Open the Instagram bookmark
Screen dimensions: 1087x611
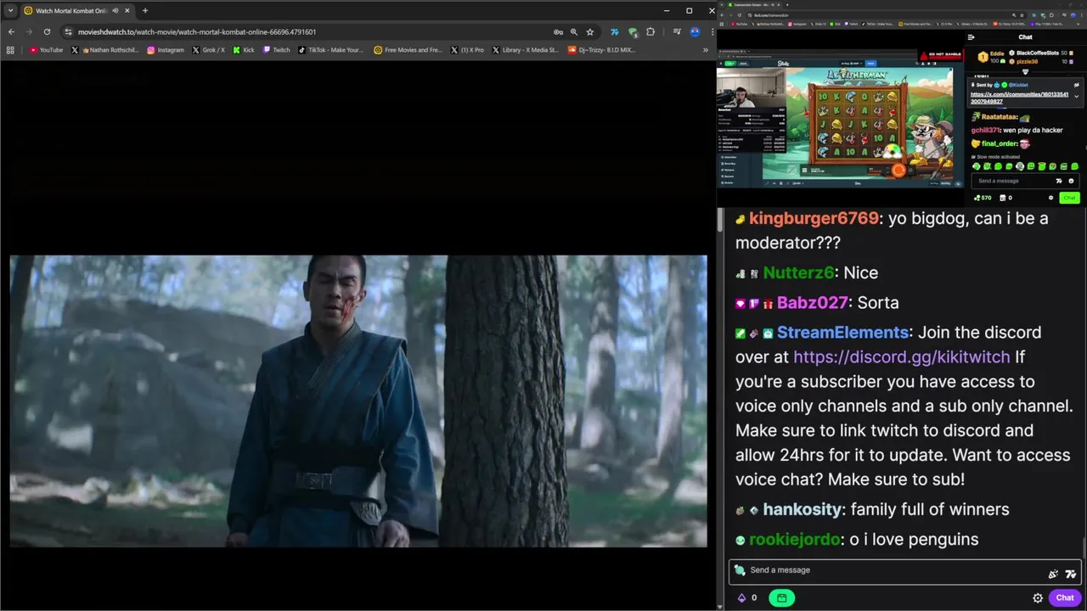pyautogui.click(x=166, y=50)
